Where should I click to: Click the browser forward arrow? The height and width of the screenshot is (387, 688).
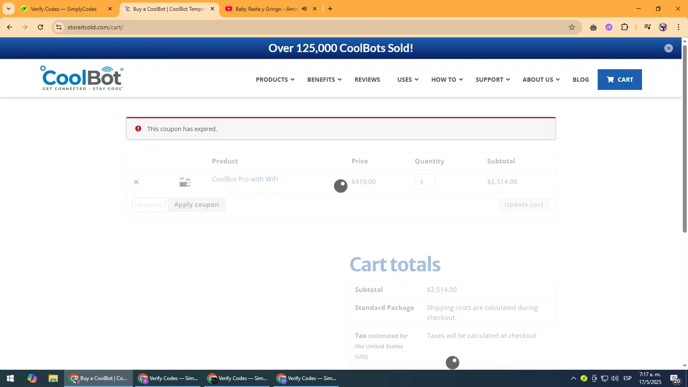[25, 27]
